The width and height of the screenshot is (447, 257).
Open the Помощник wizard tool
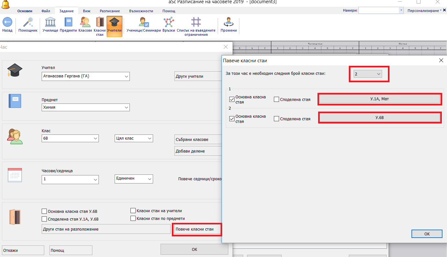click(x=28, y=23)
